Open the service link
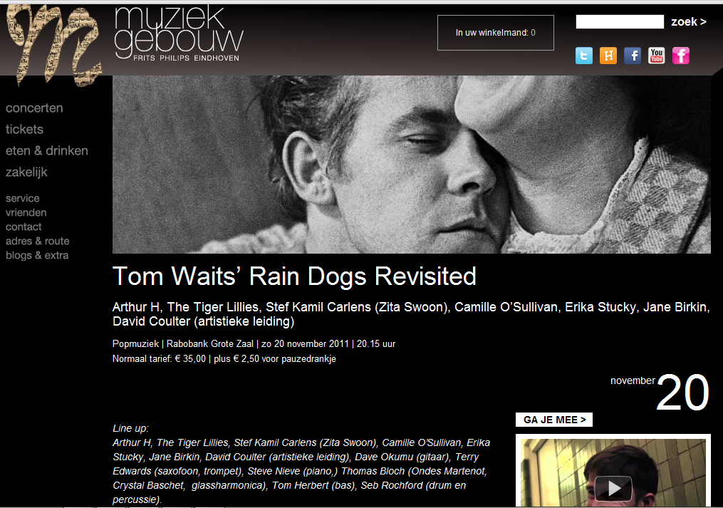The height and width of the screenshot is (508, 723). (23, 198)
